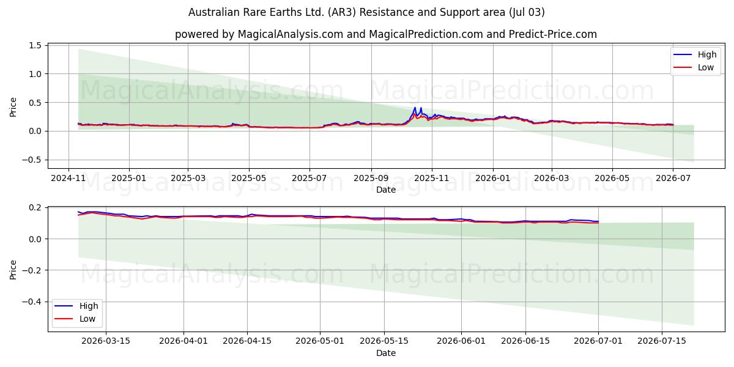
Task: Click the '2025-11' x-axis label in top chart
Action: point(432,179)
